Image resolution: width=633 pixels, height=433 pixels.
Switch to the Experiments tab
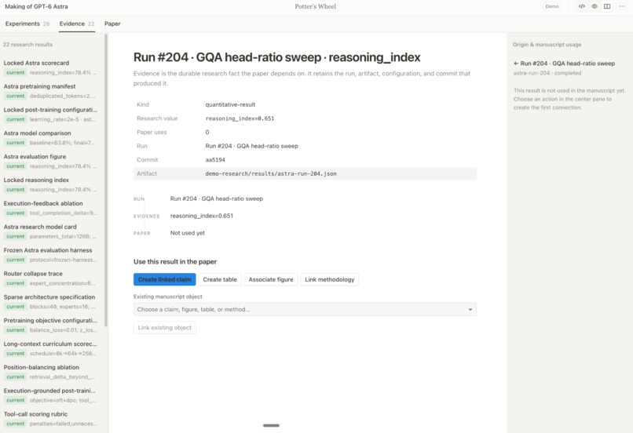point(27,24)
